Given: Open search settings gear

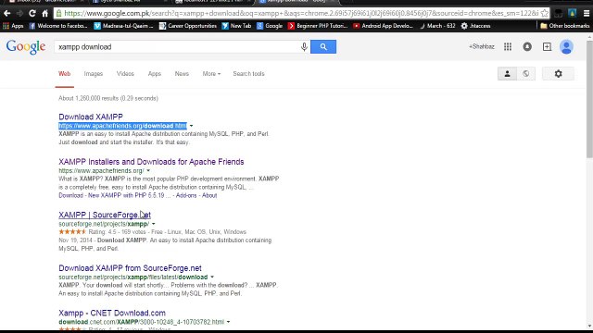Looking at the screenshot, I should pos(558,74).
